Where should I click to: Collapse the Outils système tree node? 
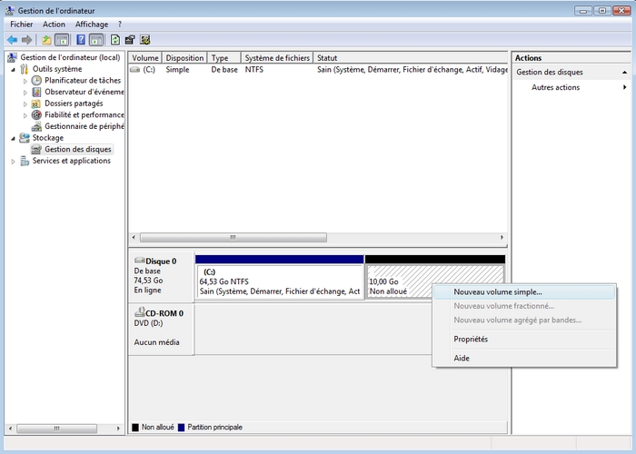(x=14, y=69)
